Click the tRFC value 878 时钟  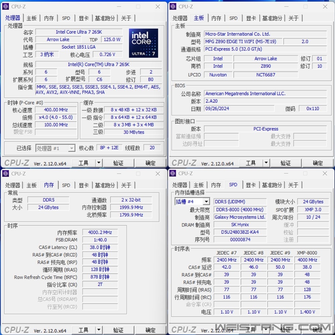tap(100, 277)
